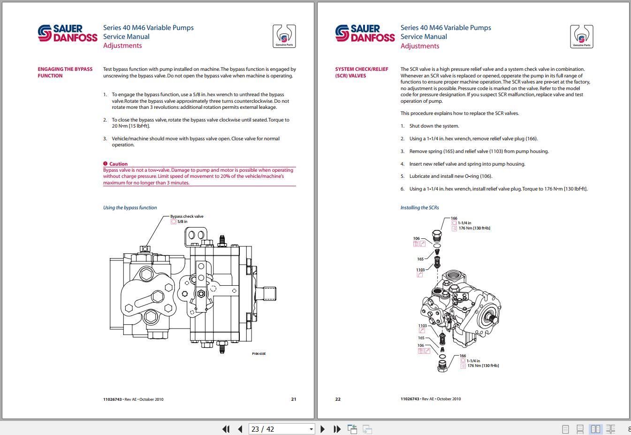The image size is (631, 435).
Task: Click 'Adjustments' title on page 22
Action: (420, 46)
